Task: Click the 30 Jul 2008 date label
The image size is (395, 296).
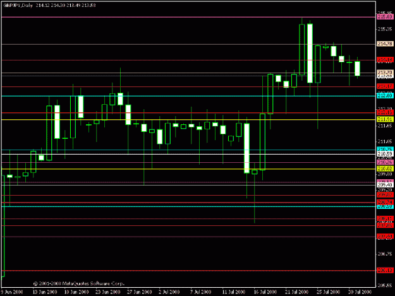Action: click(360, 292)
